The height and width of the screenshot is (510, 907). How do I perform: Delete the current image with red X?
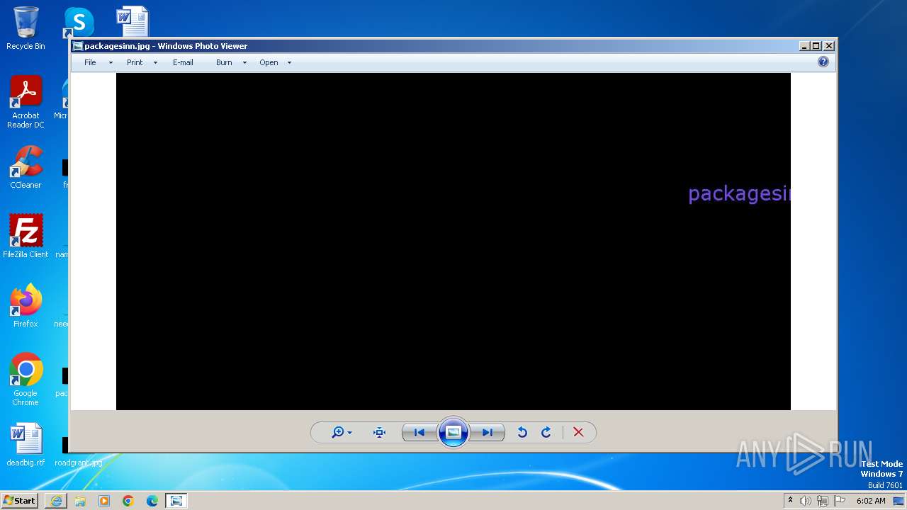[578, 432]
